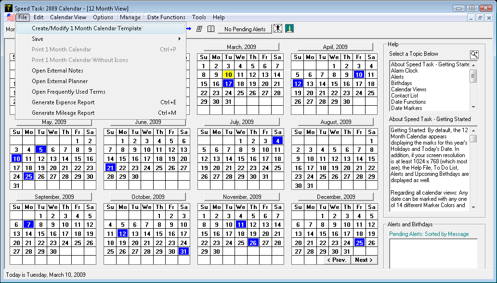The image size is (497, 283).
Task: Click the crossed-out exclamation alert icon
Action: pyautogui.click(x=278, y=28)
